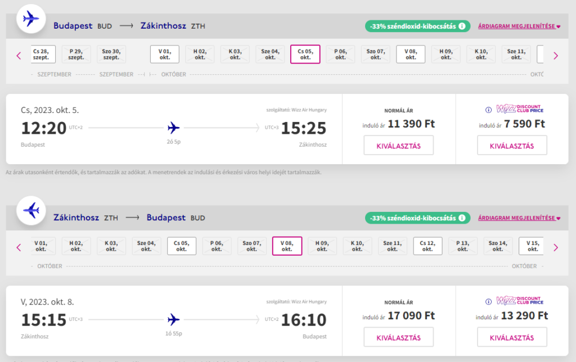
Task: Show later outbound dates with right arrow
Action: 556,55
